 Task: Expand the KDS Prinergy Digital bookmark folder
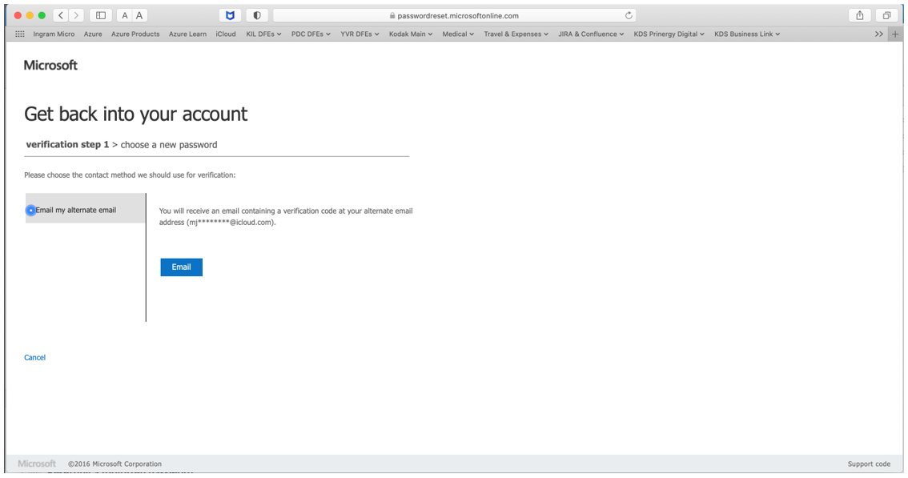pyautogui.click(x=669, y=34)
